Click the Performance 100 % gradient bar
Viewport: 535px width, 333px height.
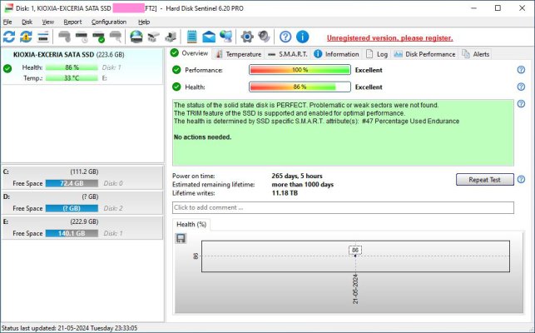pos(300,70)
